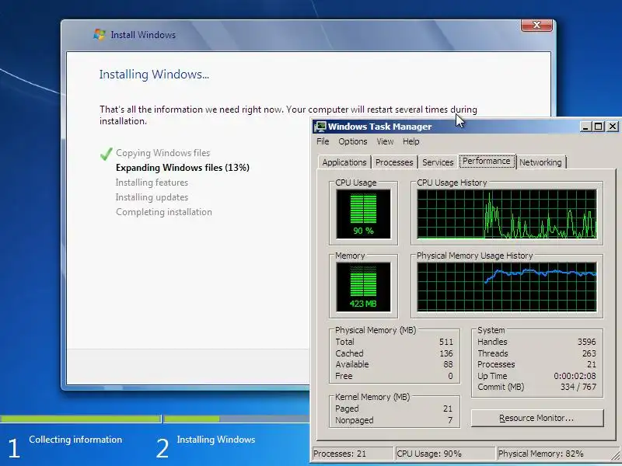This screenshot has height=466, width=622.
Task: Click the Install Windows flag logo icon
Action: (100, 34)
